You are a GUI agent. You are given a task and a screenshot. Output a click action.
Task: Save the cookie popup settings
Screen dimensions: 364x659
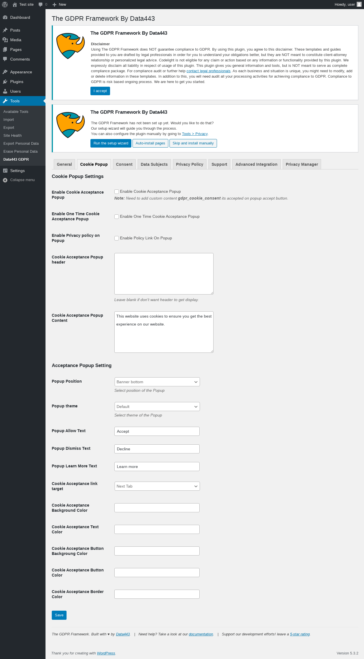pos(59,615)
